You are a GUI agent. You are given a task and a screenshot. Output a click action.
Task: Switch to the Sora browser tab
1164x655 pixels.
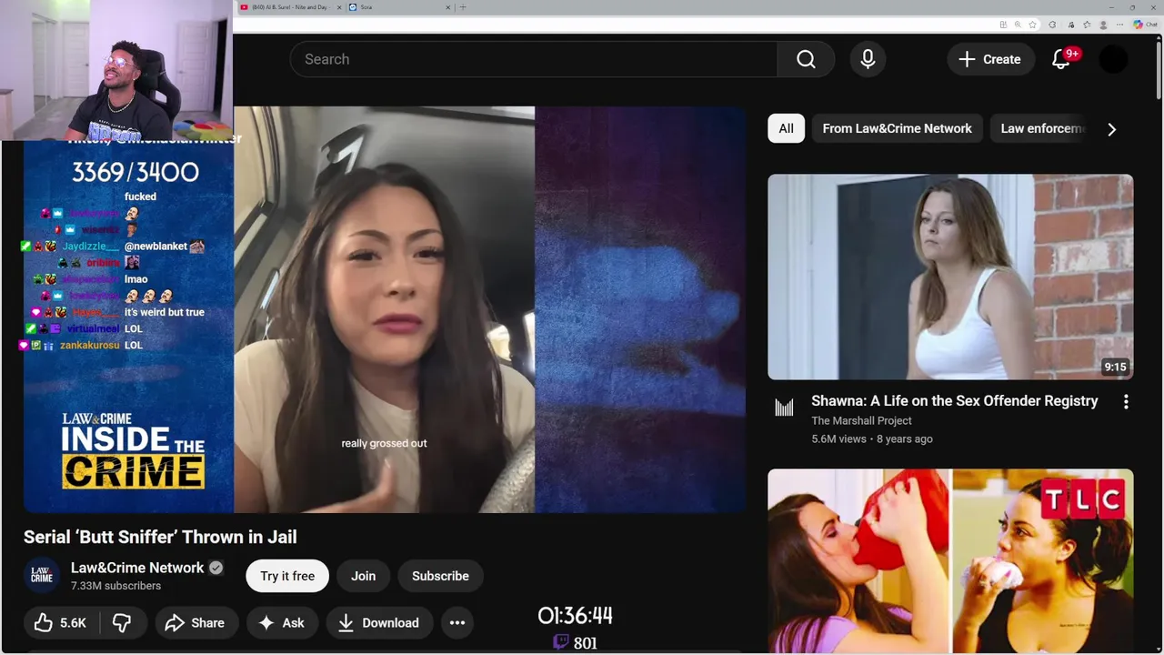398,7
